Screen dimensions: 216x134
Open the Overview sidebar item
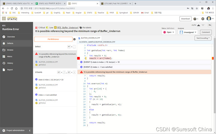pos(16,37)
